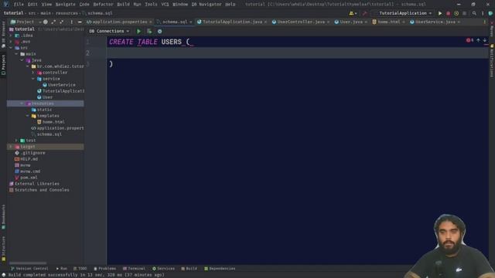Close the schema.sql tab
This screenshot has height=278, width=495.
[x=191, y=22]
